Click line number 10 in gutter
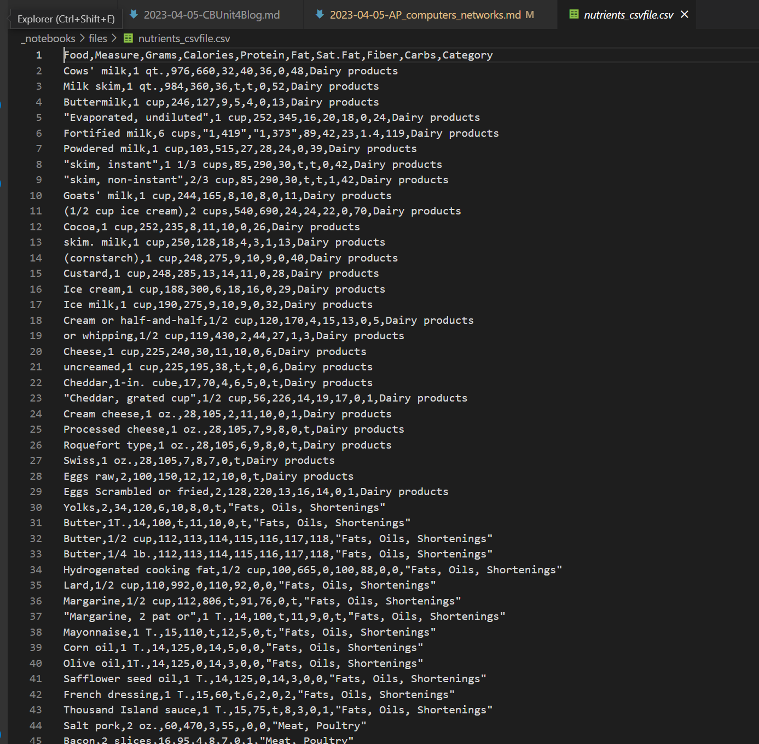The image size is (759, 744). pos(36,196)
